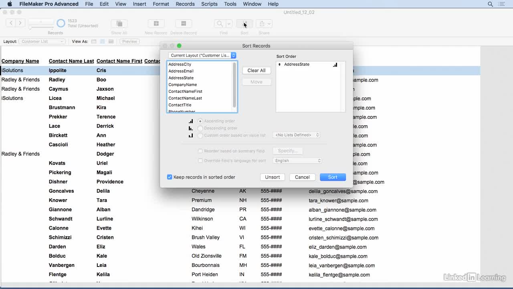Click Brustmann last name cell
513x289 pixels.
(x=62, y=108)
